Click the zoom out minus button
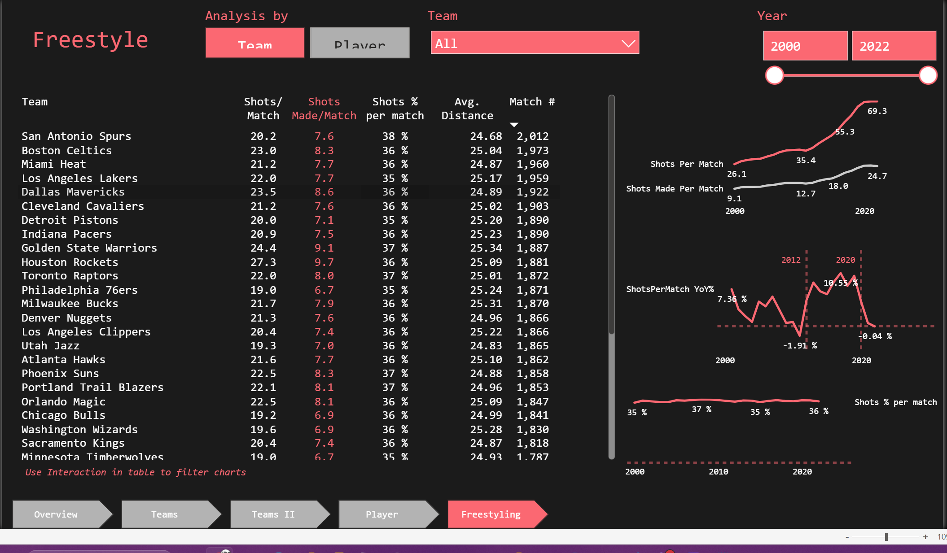 click(847, 537)
